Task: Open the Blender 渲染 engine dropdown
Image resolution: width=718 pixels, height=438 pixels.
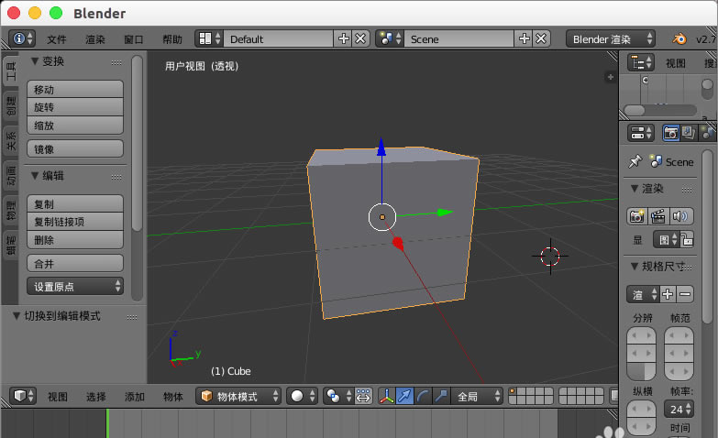Action: pos(611,38)
